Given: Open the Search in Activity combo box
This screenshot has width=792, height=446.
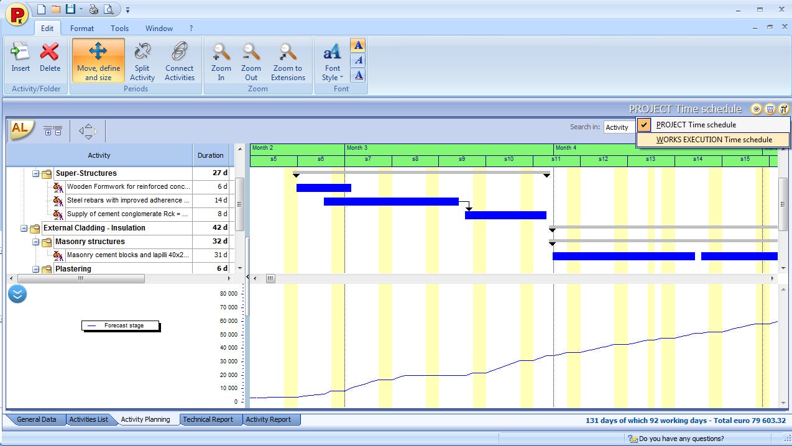Looking at the screenshot, I should [x=619, y=127].
